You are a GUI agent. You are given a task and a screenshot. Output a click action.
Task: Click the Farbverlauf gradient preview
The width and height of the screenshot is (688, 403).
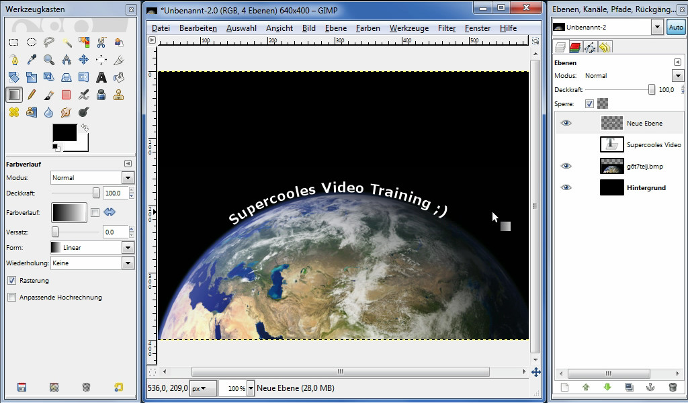coord(69,213)
